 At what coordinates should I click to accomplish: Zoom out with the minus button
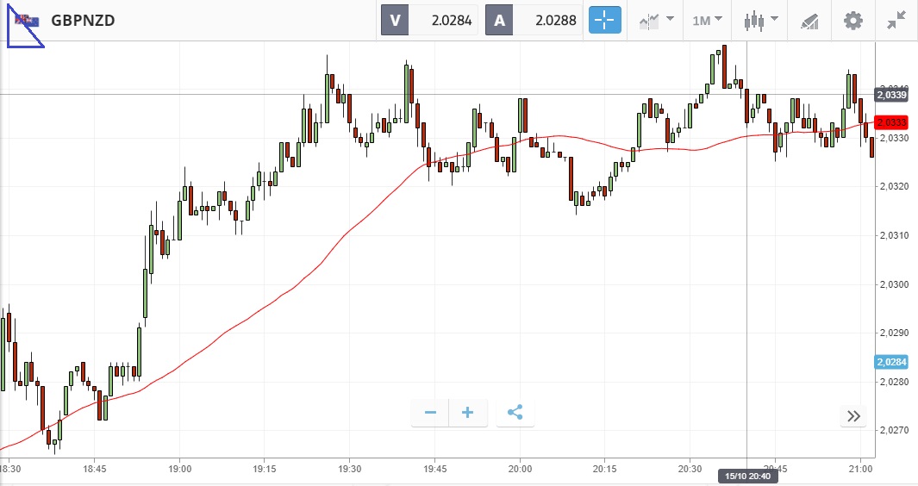click(x=430, y=413)
